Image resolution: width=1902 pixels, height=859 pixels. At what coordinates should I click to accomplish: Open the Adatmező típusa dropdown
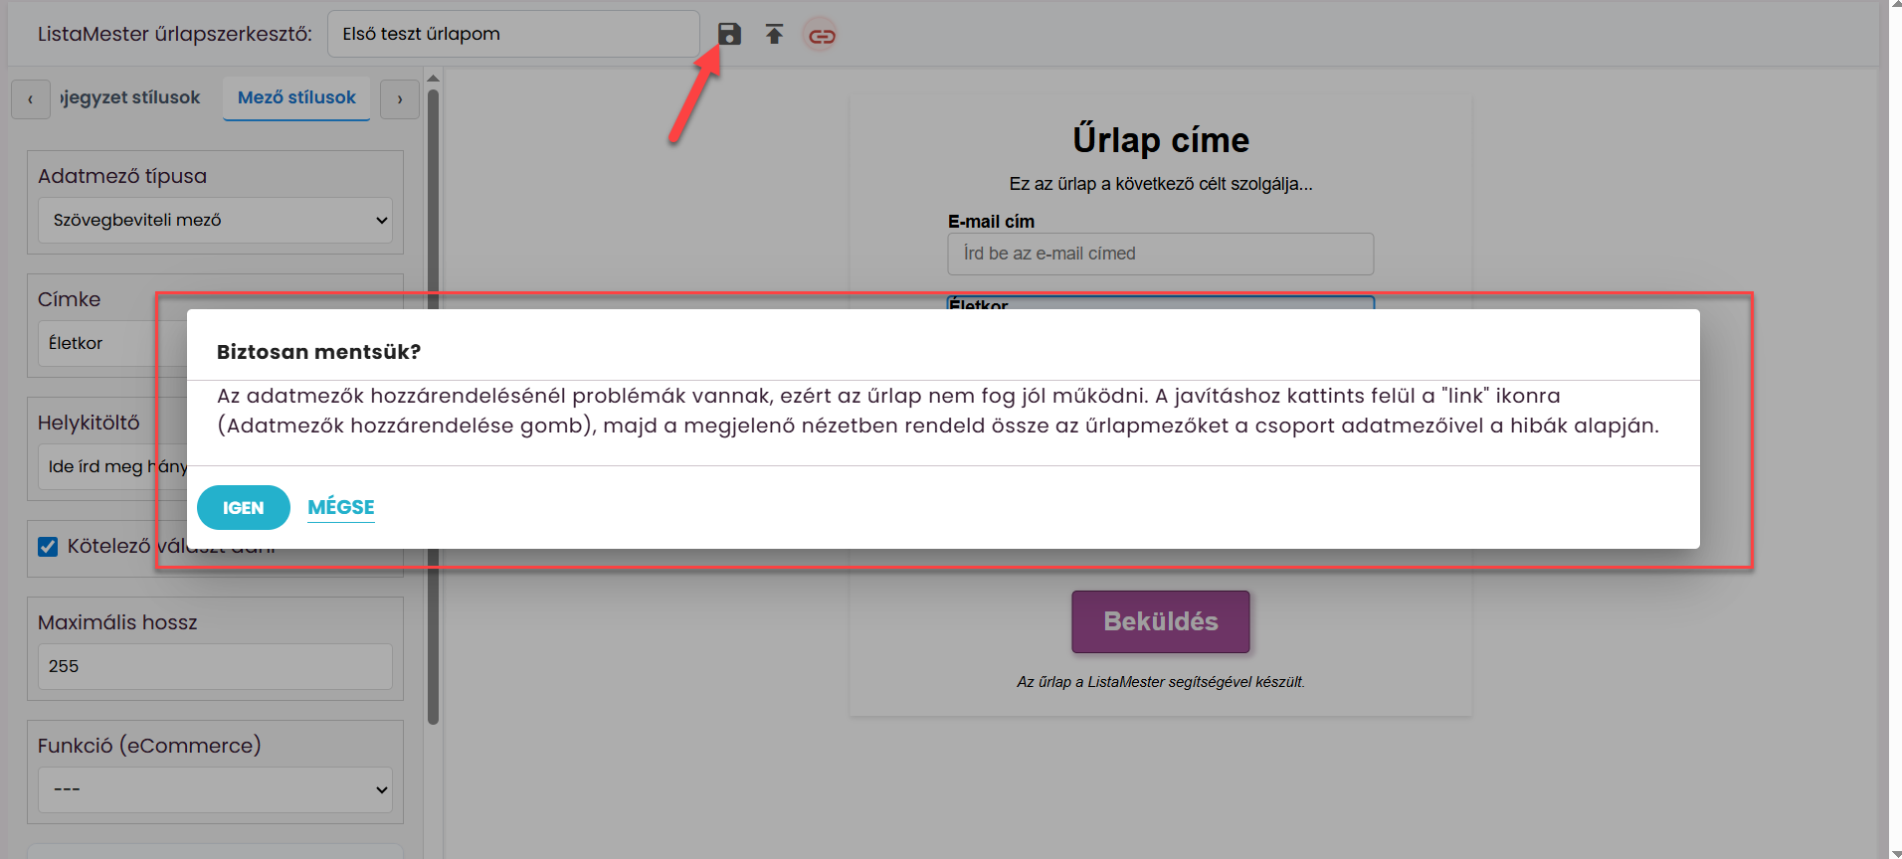(x=215, y=220)
